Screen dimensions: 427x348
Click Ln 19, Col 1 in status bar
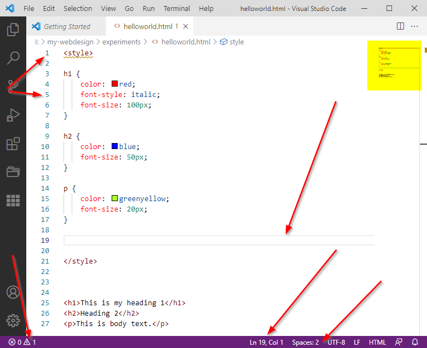pos(266,342)
